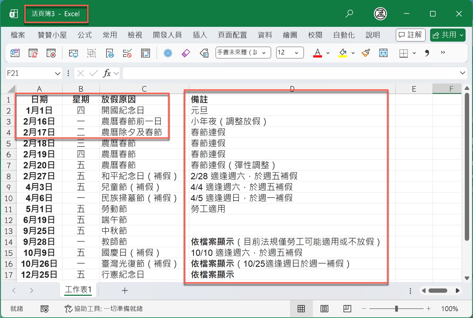Viewport: 473px width, 318px height.
Task: Click the eraser clear icon in toolbar
Action: [186, 53]
